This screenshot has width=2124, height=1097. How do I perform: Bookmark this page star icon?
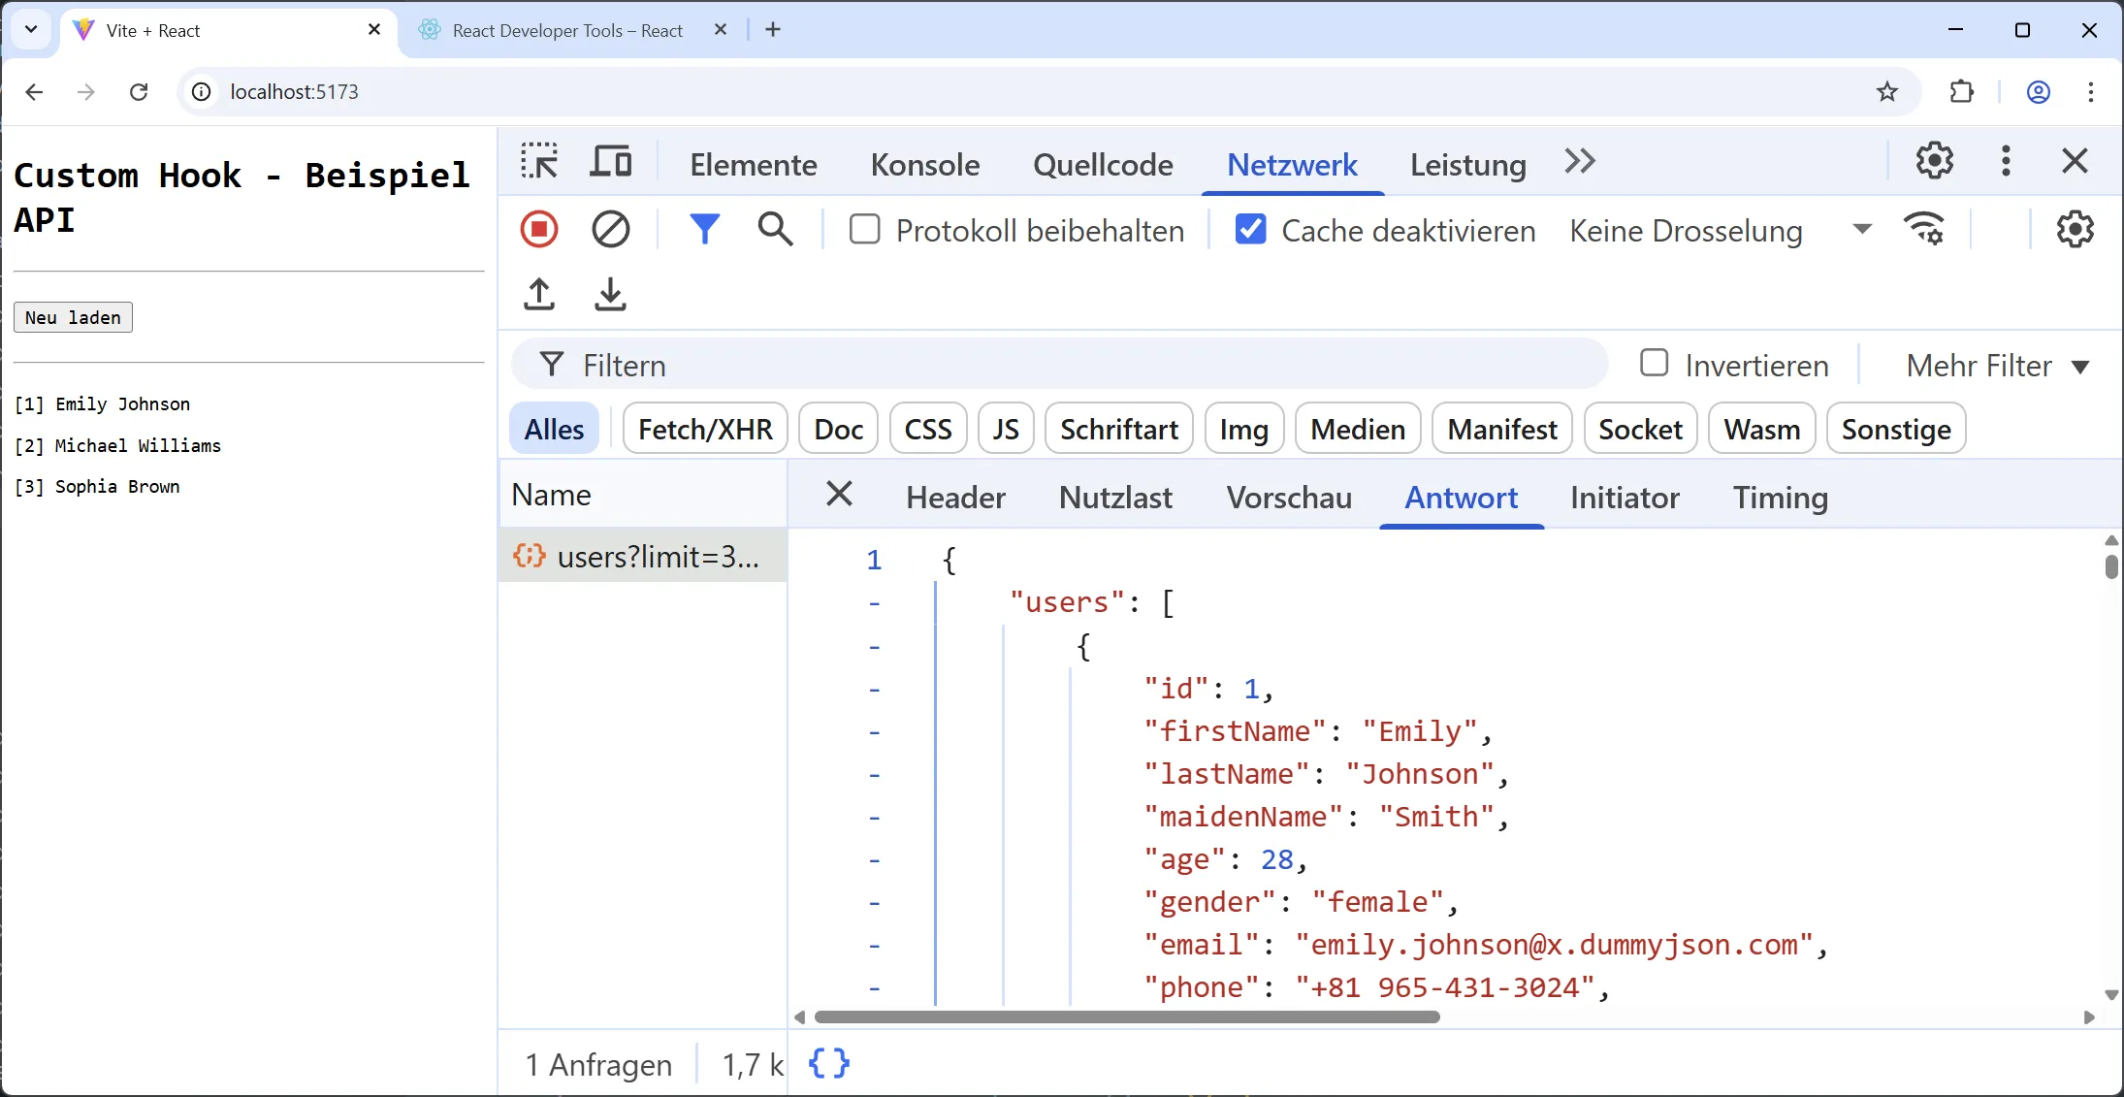click(x=1886, y=91)
